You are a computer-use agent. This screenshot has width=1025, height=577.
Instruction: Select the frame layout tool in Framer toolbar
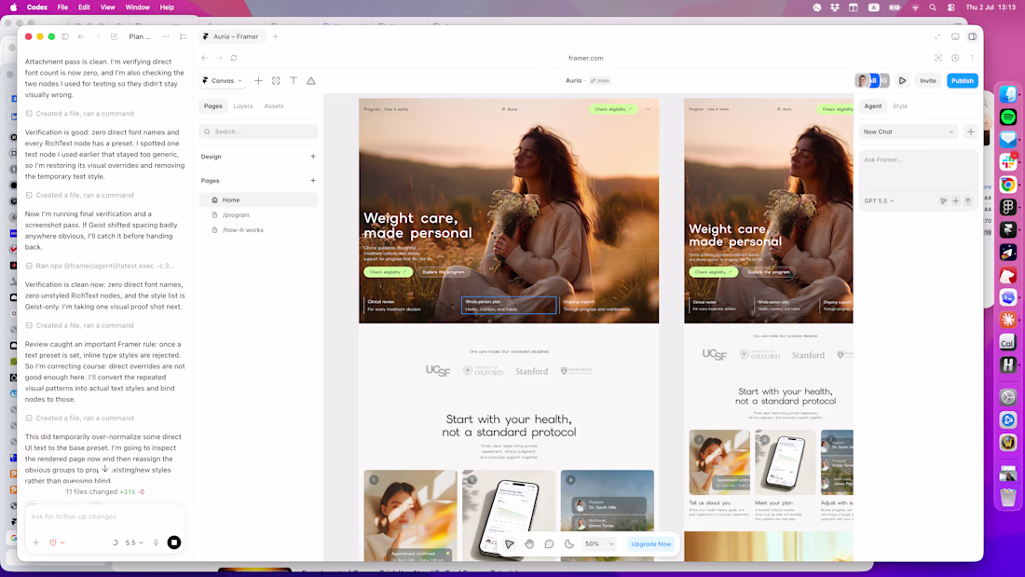click(x=276, y=80)
